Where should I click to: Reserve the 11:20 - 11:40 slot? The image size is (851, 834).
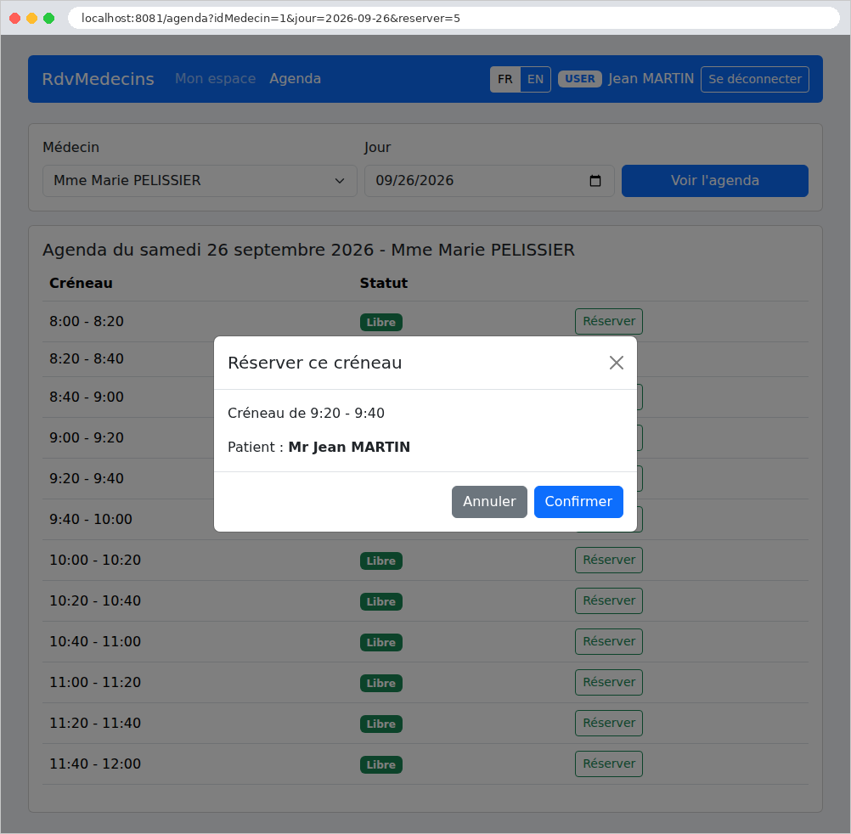608,723
